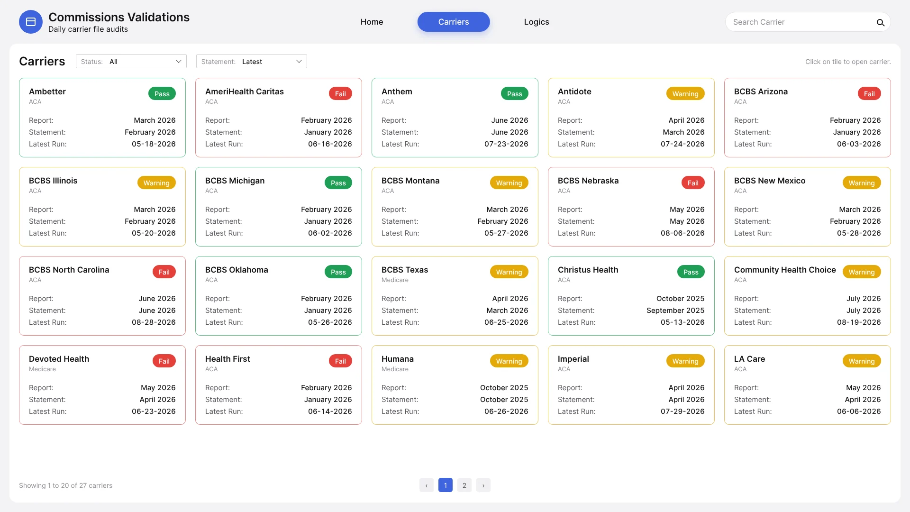The height and width of the screenshot is (512, 910).
Task: Focus the Search Carrier field
Action: click(808, 22)
